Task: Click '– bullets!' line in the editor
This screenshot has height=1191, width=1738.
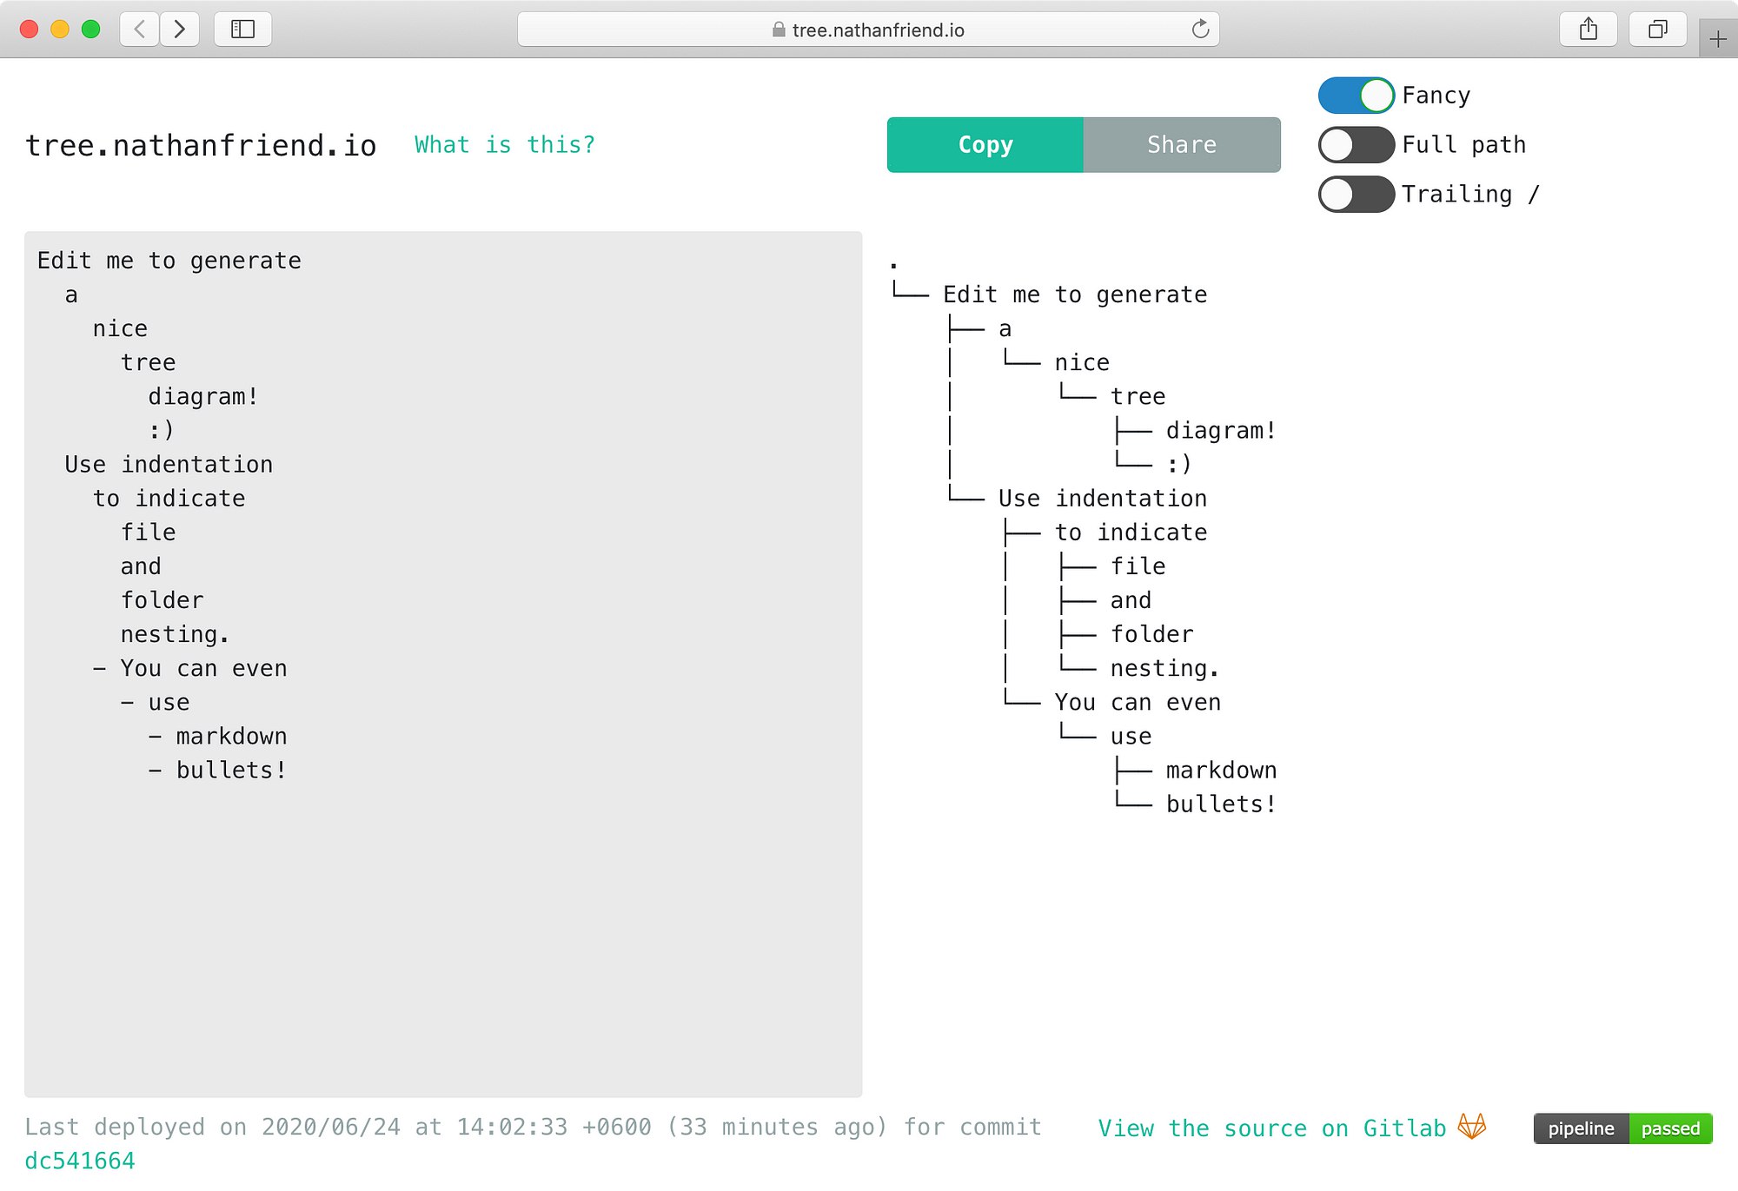Action: point(217,771)
